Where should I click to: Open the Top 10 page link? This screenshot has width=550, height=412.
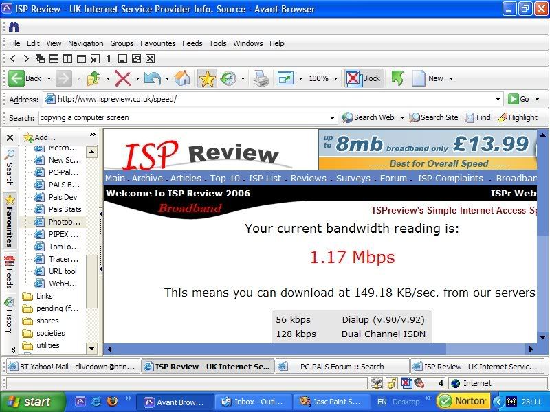pyautogui.click(x=225, y=179)
